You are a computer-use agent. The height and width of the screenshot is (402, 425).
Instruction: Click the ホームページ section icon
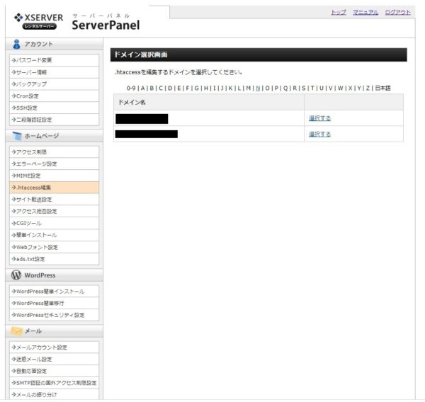click(x=18, y=136)
